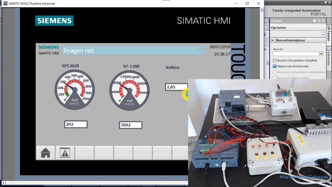Viewport: 332px width, 187px height.
Task: Maximize the WinCC Runtime window
Action: click(247, 3)
